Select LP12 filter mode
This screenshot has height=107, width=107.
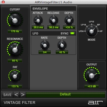tap(92, 22)
